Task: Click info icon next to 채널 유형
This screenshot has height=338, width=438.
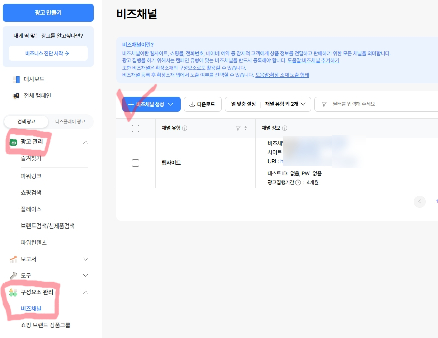Action: tap(185, 128)
